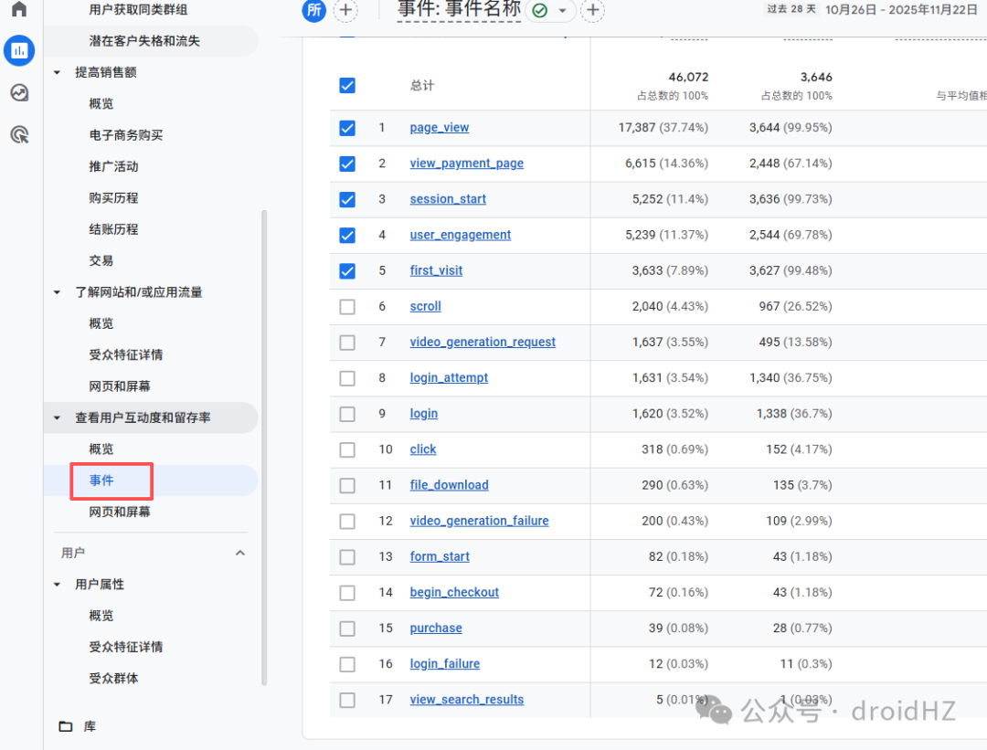The width and height of the screenshot is (987, 750).
Task: Open 推广活动 in sidebar
Action: pyautogui.click(x=113, y=167)
